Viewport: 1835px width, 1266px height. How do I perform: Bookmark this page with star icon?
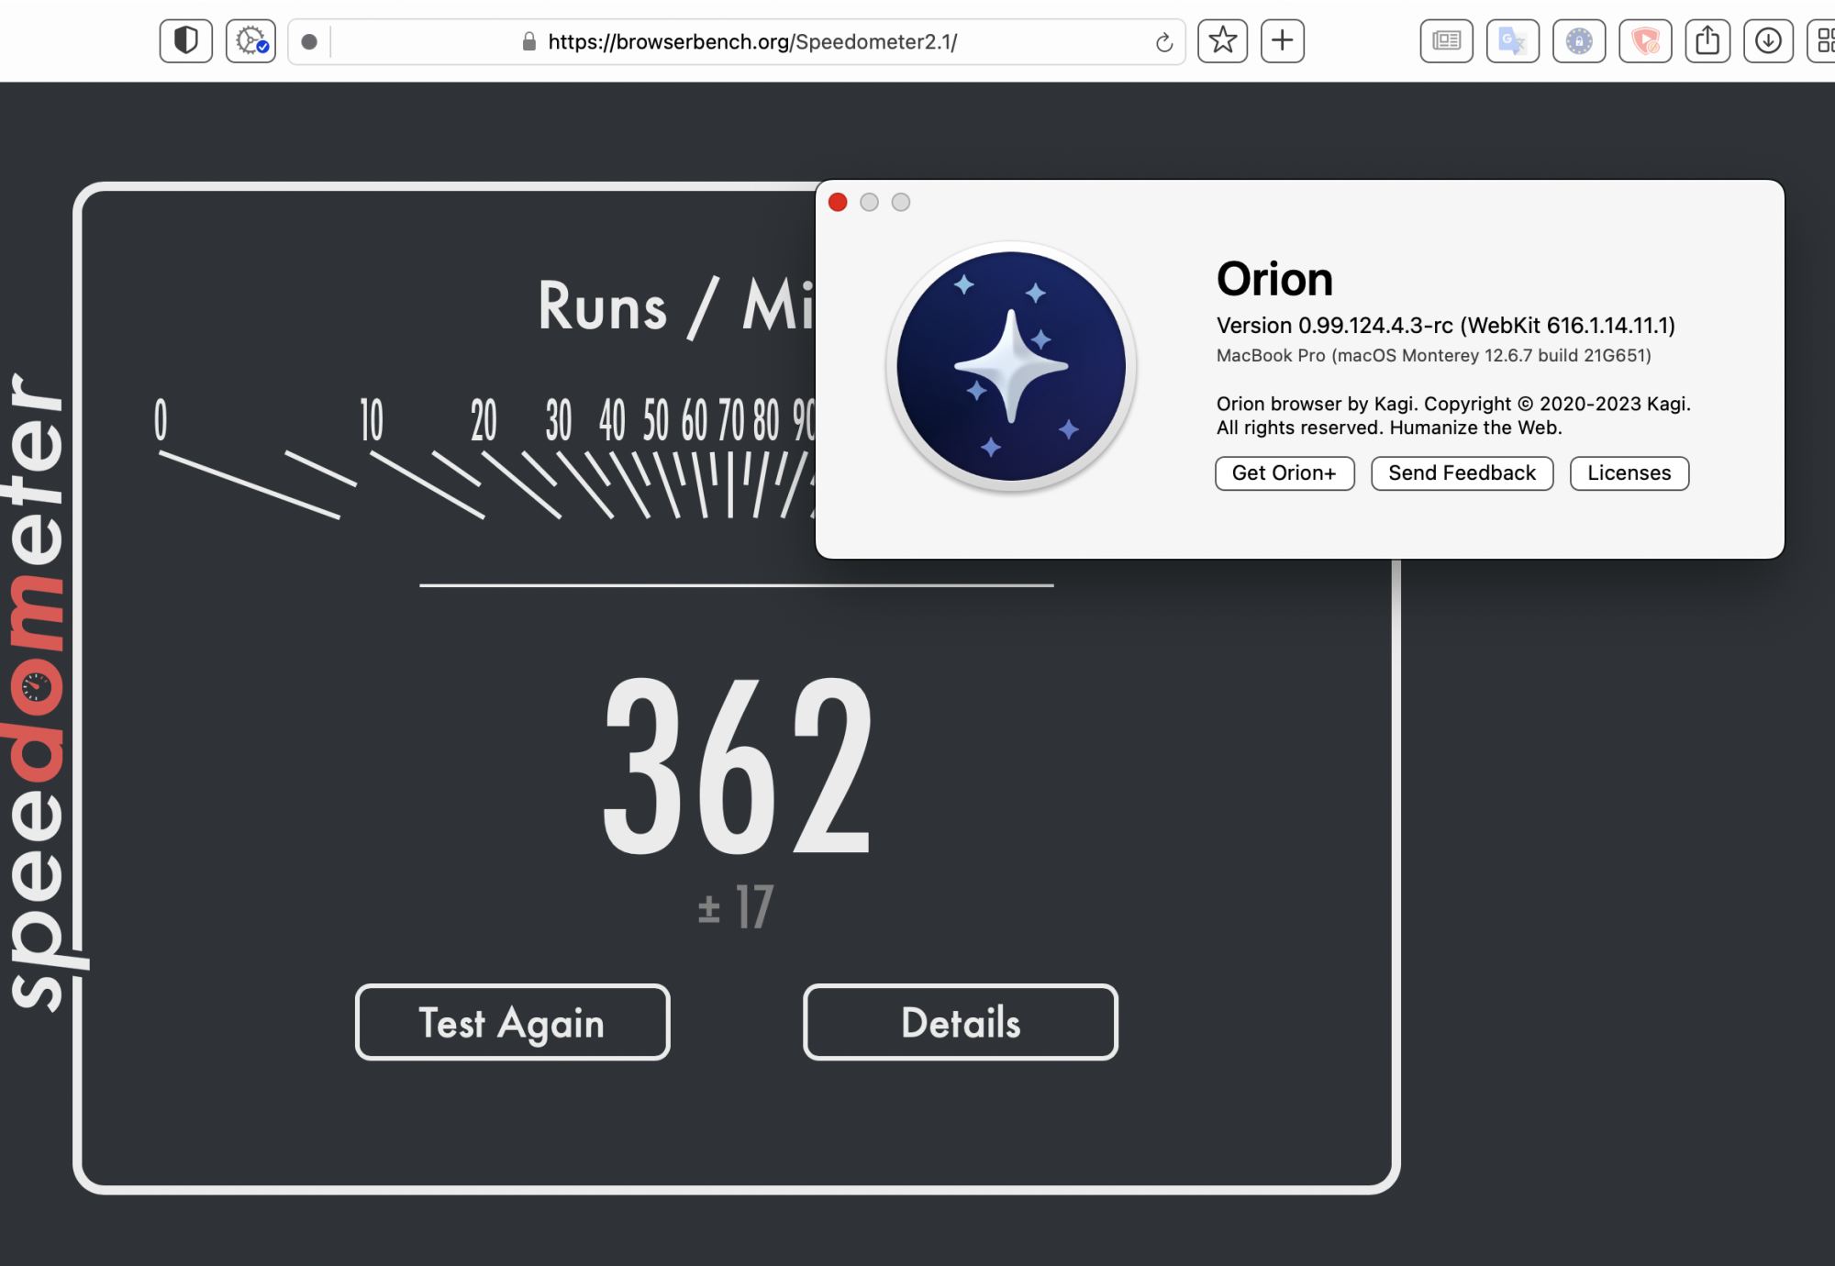[1222, 41]
